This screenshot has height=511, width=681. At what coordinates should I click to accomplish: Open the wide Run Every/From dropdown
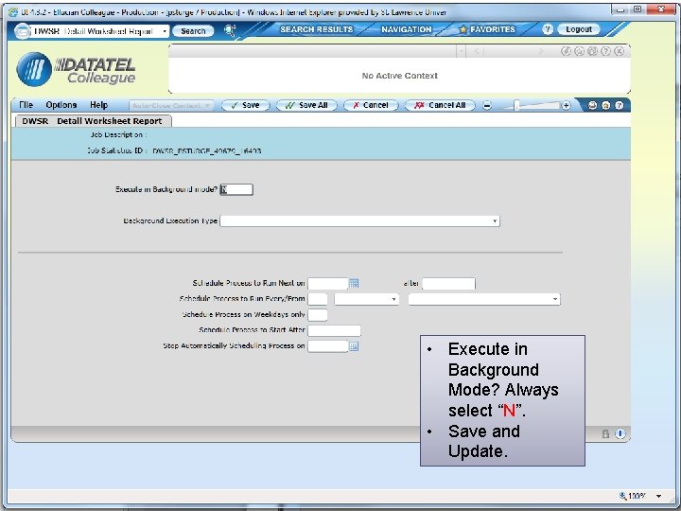[555, 299]
